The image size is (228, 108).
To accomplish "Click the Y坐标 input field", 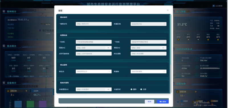I will coord(148,42).
